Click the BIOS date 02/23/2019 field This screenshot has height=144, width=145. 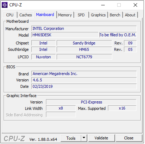84,86
